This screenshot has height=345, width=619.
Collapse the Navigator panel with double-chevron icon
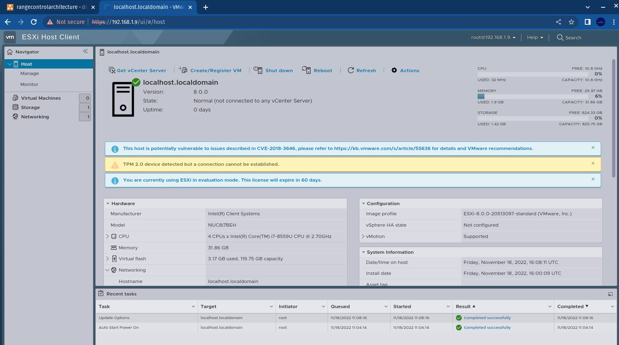[85, 51]
